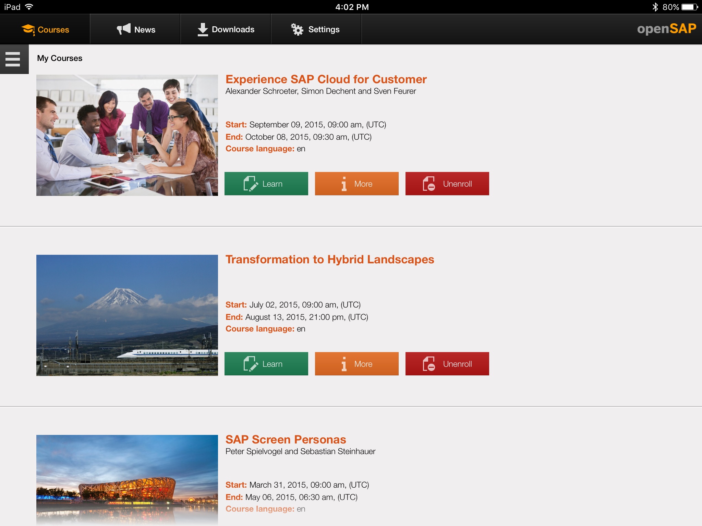
Task: Learn Transformation to Hybrid Landscapes course
Action: 266,364
